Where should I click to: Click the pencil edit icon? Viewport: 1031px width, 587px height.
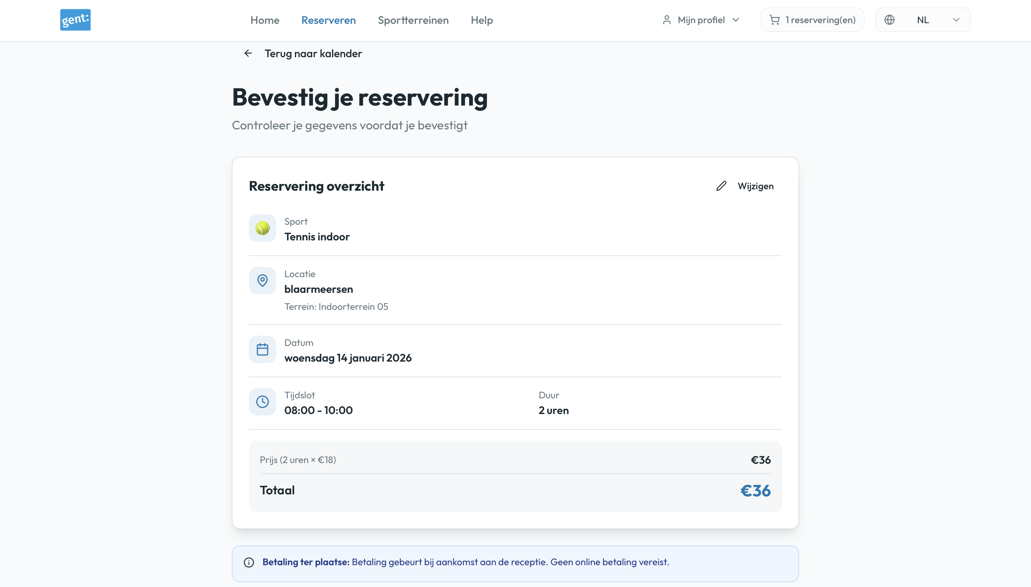(x=721, y=186)
